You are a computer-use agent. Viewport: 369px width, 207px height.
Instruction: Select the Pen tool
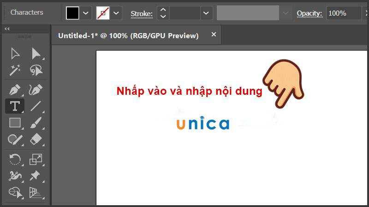(15, 90)
